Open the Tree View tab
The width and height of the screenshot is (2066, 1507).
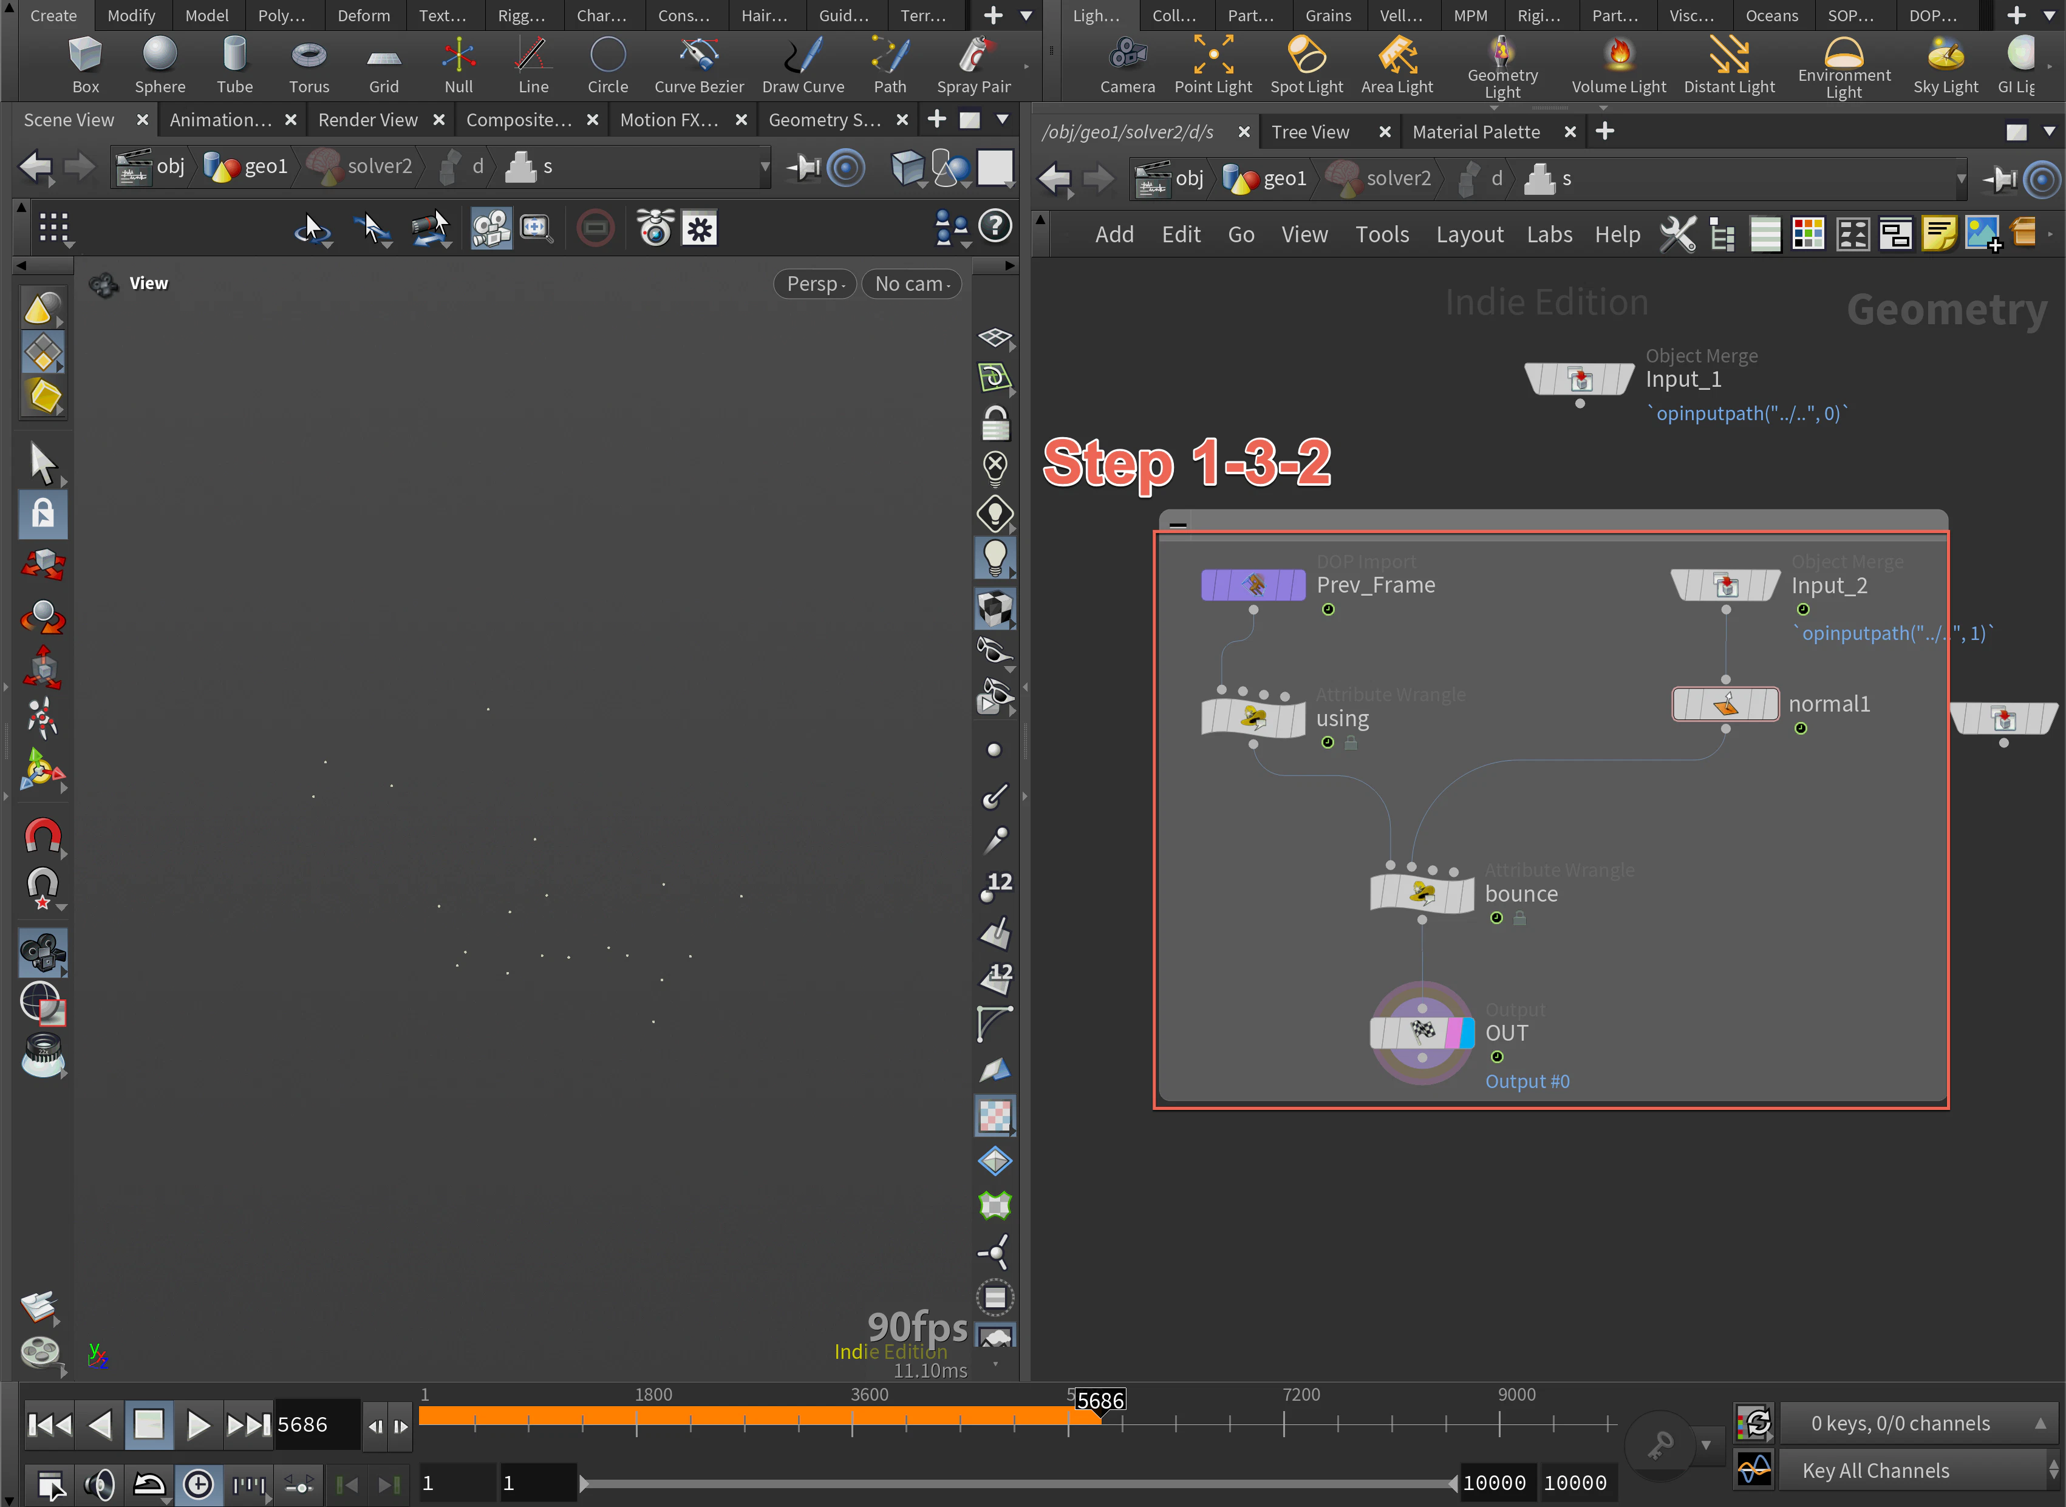(1310, 132)
